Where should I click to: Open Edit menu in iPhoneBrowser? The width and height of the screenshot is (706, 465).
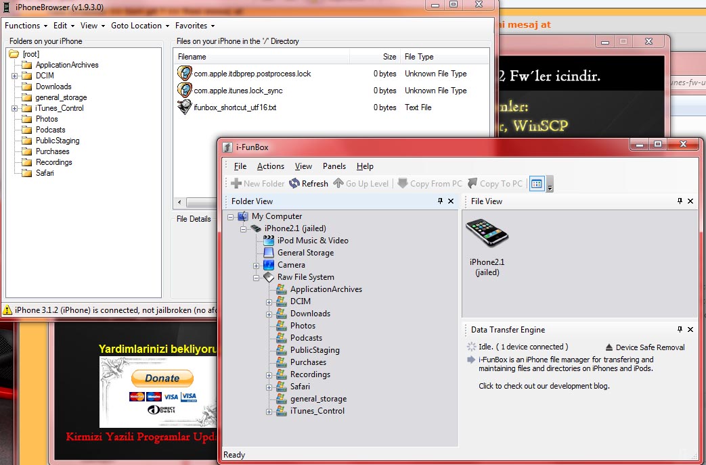coord(64,26)
